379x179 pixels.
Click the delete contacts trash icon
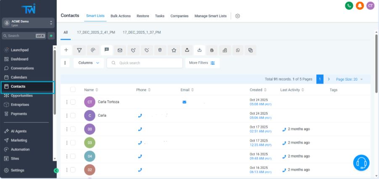[160, 50]
